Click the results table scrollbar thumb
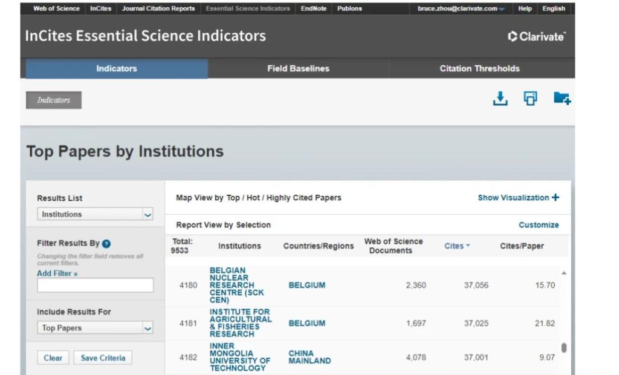 (564, 348)
